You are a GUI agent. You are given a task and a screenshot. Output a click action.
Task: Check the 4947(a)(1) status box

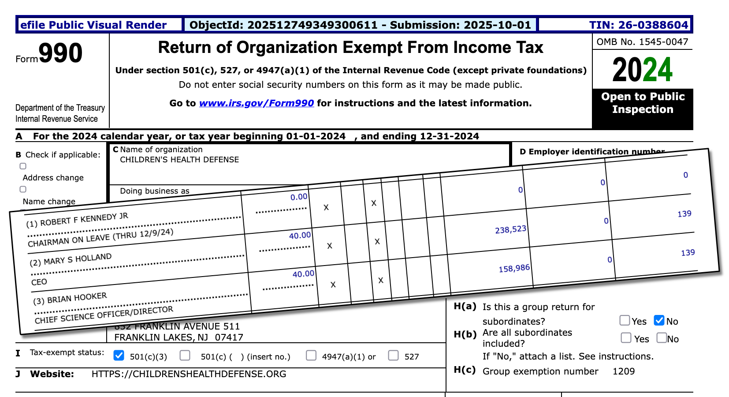[x=311, y=356]
